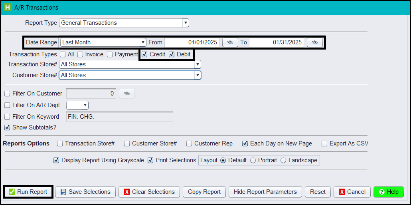Choose Portrait layout radio button

click(253, 160)
